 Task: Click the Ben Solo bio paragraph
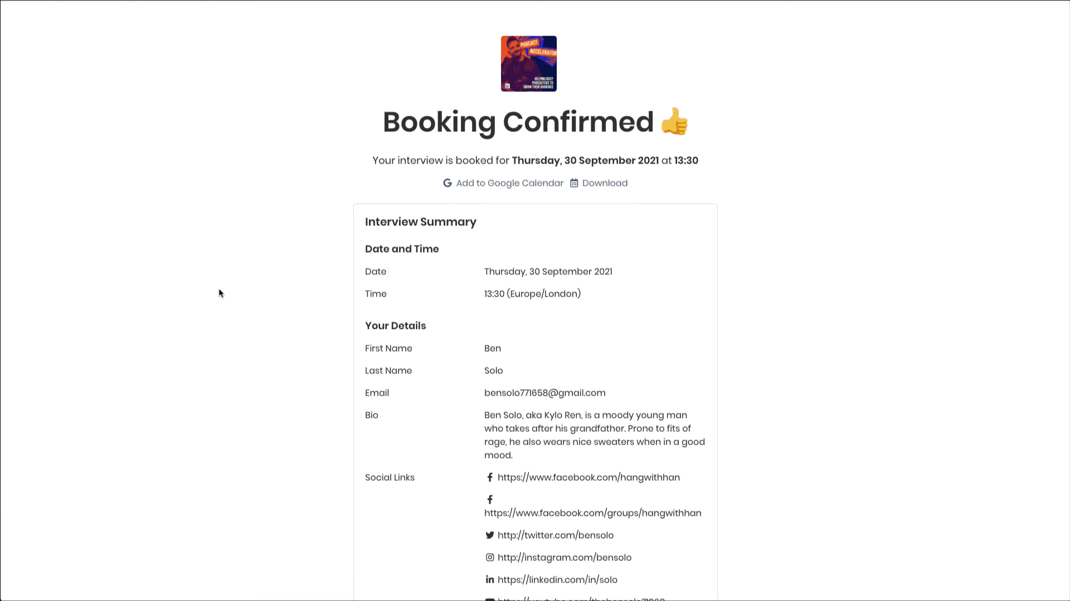click(x=594, y=435)
